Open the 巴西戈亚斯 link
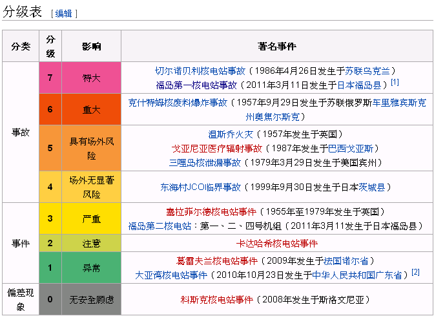The width and height of the screenshot is (434, 316). [351, 149]
